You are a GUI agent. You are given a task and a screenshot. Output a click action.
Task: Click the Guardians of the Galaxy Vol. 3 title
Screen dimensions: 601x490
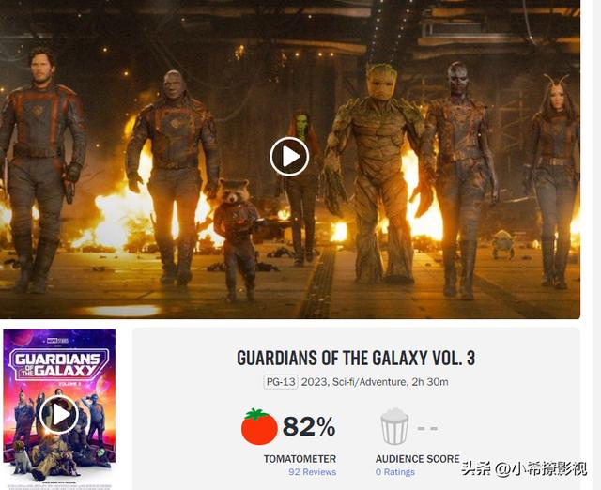coord(356,358)
